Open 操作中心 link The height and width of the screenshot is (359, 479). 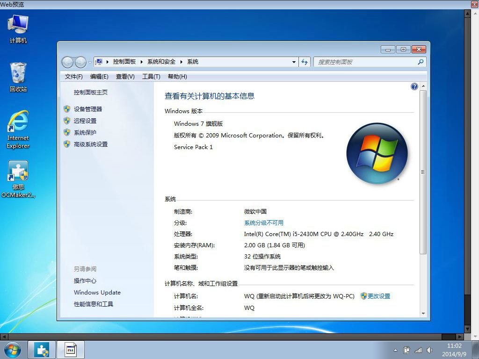[x=85, y=281]
